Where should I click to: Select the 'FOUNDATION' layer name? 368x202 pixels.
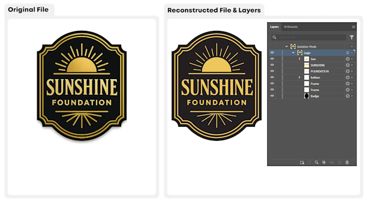click(320, 71)
